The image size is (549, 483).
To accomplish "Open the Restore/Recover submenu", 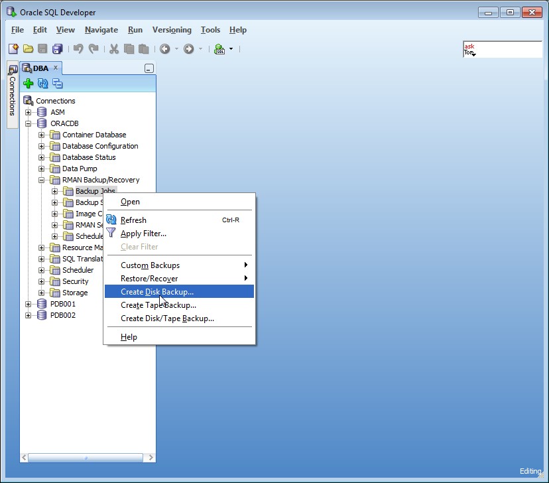I will 179,279.
